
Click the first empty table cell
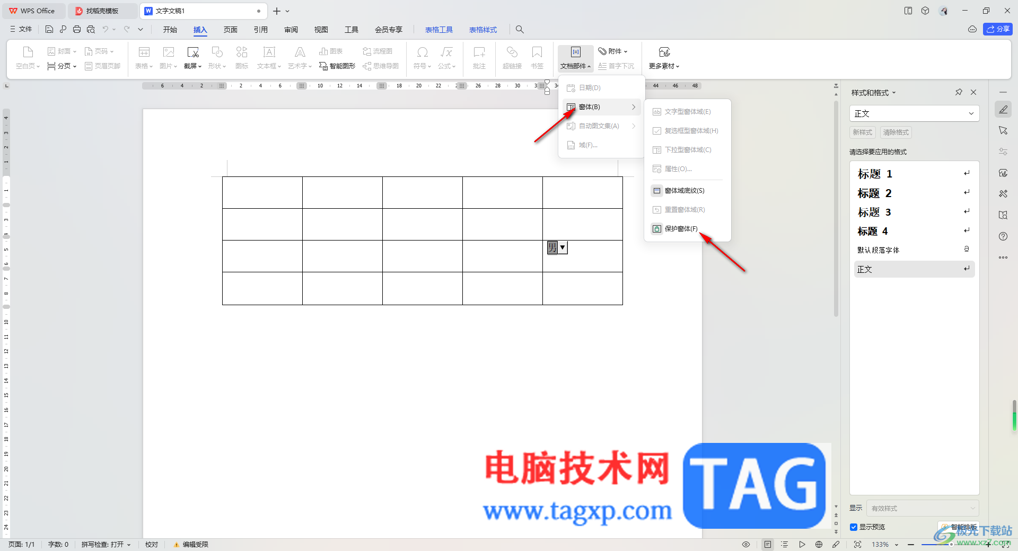262,193
